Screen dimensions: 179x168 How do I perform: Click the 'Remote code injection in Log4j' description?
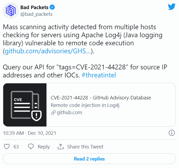85,105
